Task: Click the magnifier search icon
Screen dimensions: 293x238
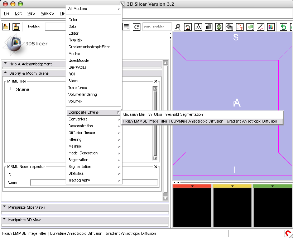Action: [x=177, y=27]
